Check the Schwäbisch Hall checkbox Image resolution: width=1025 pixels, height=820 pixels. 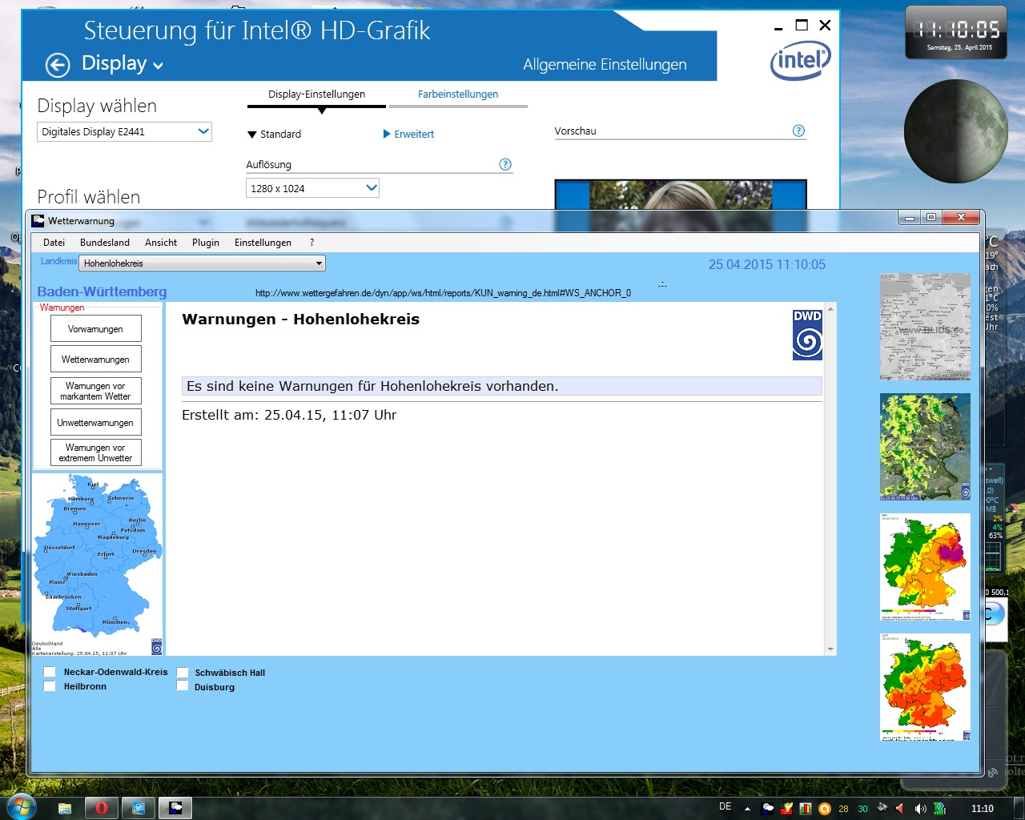click(183, 673)
